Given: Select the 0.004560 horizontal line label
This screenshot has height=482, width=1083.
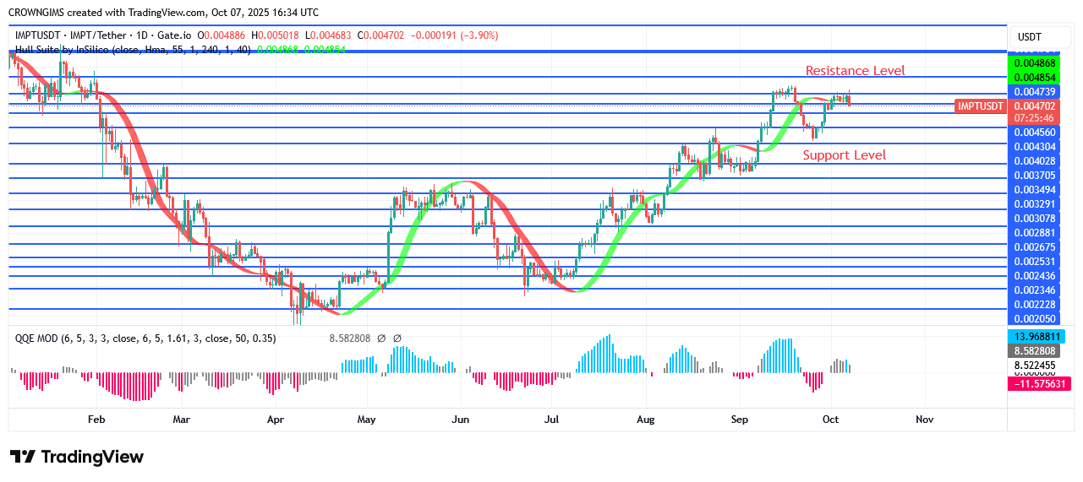Looking at the screenshot, I should [x=1035, y=133].
